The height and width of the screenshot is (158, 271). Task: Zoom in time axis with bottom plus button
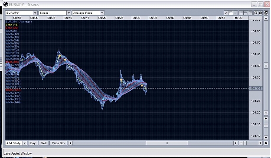(x=260, y=143)
